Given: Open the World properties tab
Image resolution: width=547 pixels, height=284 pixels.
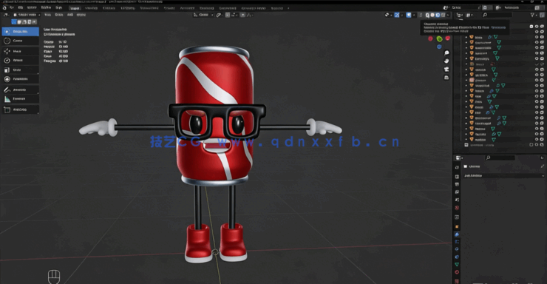Looking at the screenshot, I should (457, 208).
